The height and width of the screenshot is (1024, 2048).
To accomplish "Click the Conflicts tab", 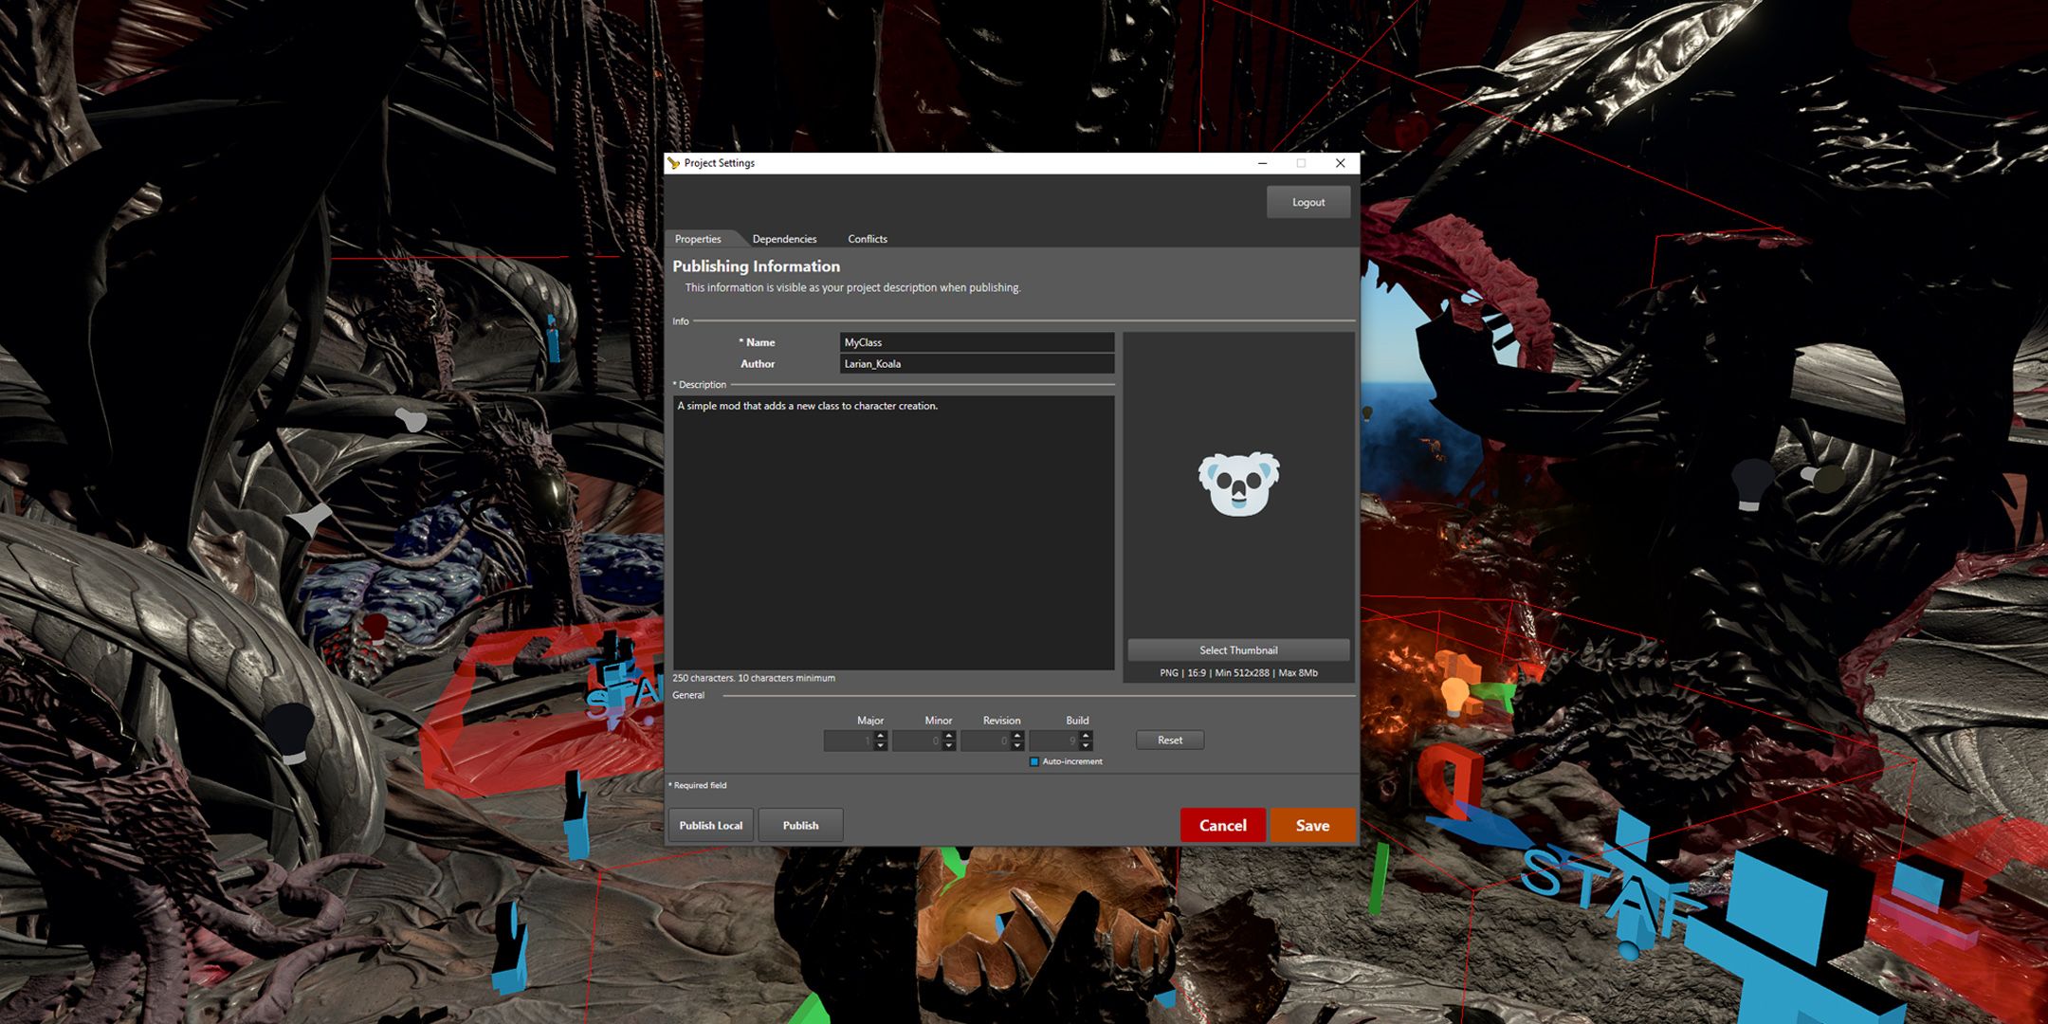I will pyautogui.click(x=865, y=238).
